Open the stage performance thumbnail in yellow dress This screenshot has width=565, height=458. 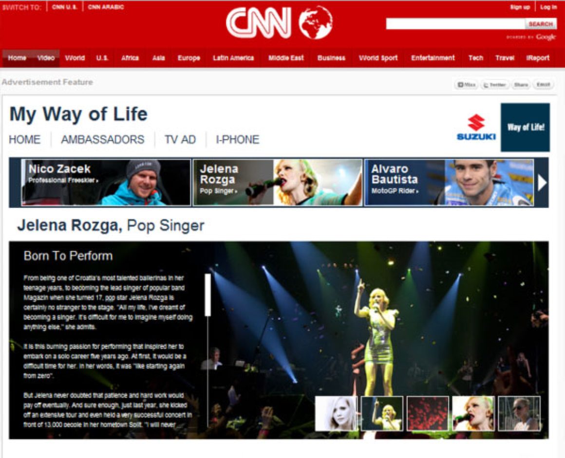tap(382, 413)
